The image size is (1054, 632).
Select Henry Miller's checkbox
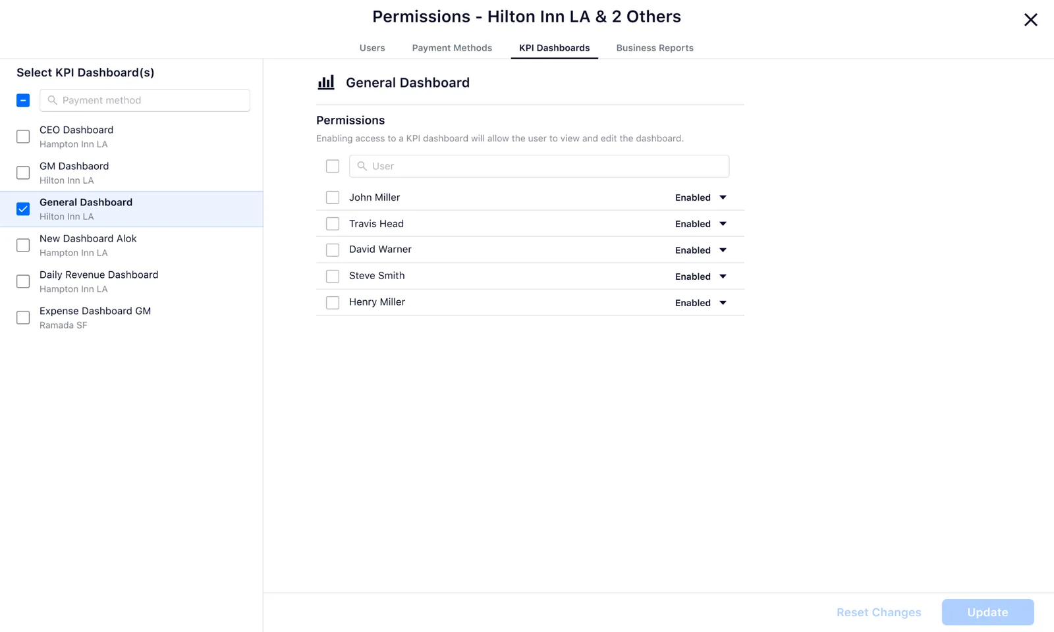point(333,303)
